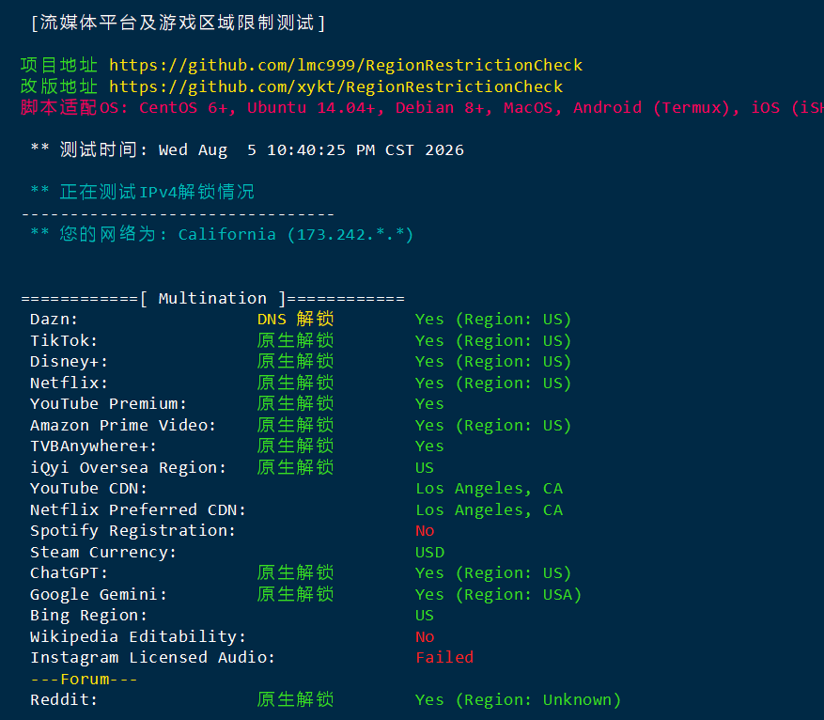The height and width of the screenshot is (720, 824).
Task: Click the YouTube Premium label
Action: [x=108, y=404]
